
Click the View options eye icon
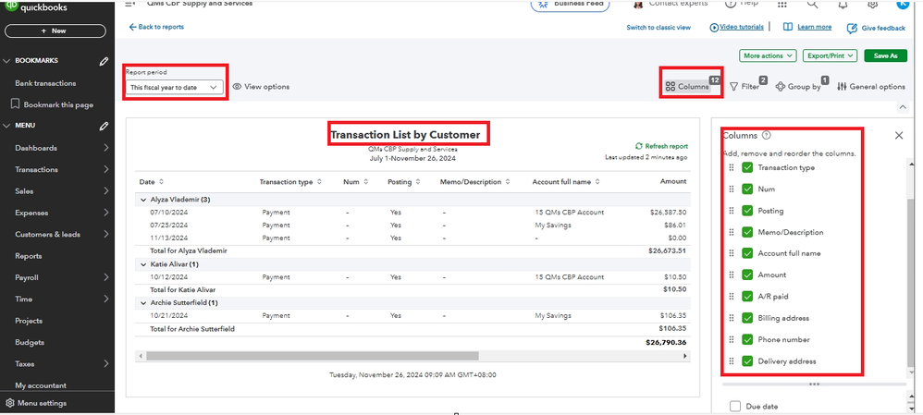(238, 87)
